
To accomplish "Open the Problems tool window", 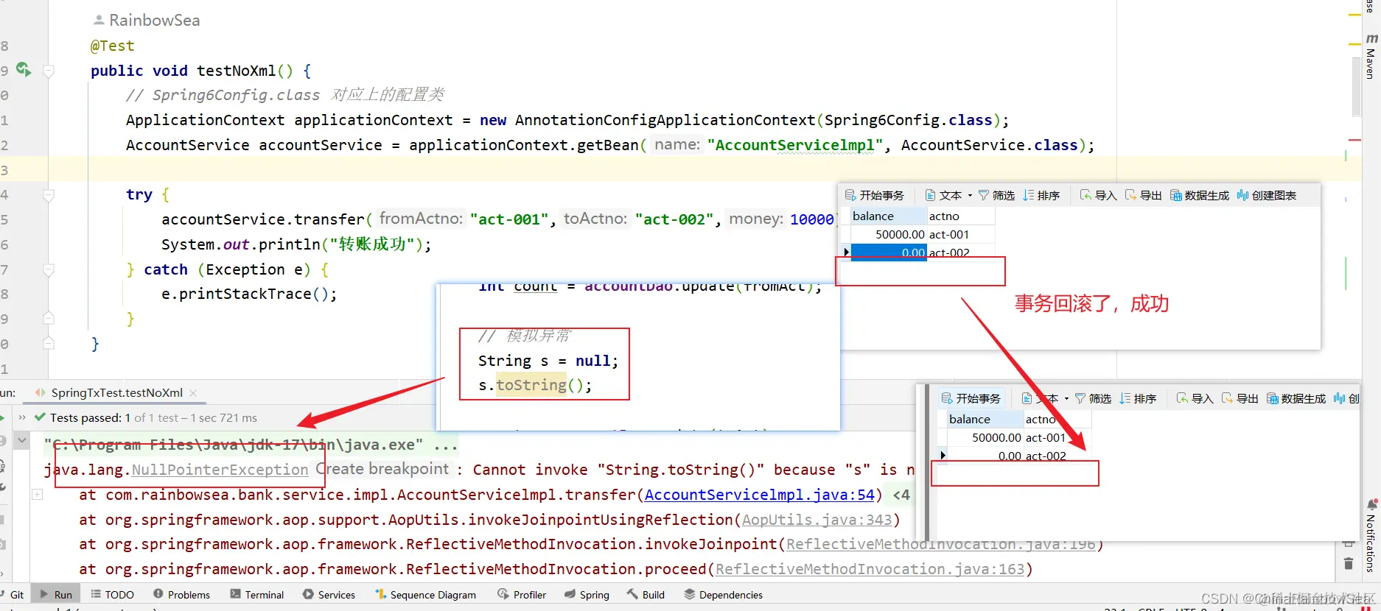I will pos(182,595).
